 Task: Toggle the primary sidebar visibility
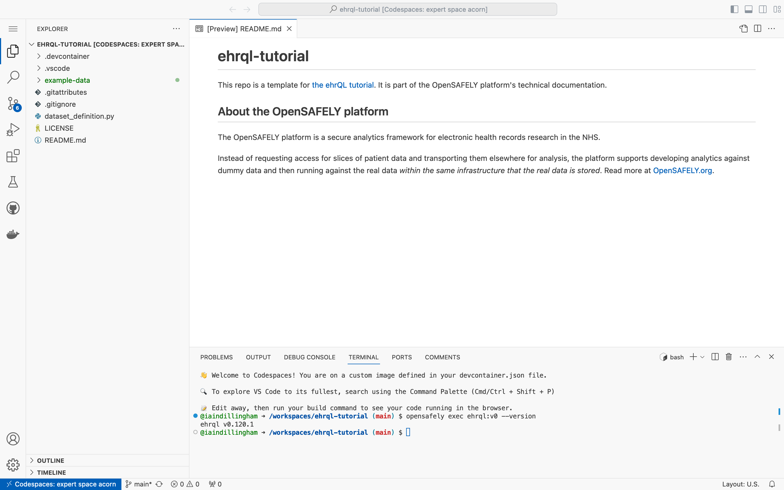pos(734,9)
